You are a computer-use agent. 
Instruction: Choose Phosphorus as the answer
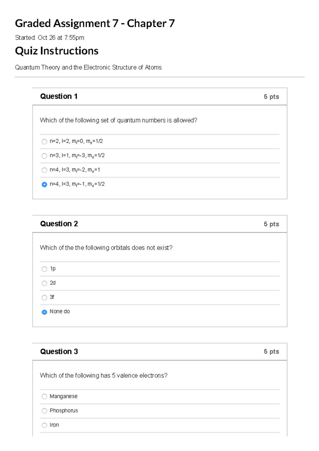44,411
